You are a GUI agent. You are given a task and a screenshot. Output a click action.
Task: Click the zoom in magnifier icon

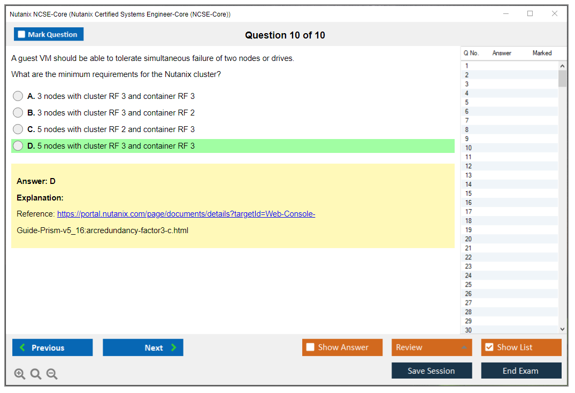coord(20,374)
